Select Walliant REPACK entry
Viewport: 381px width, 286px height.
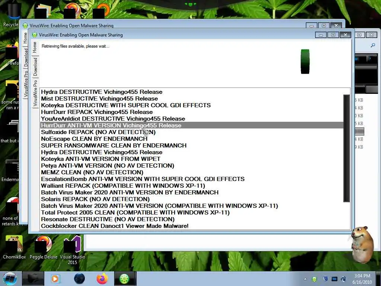click(x=192, y=185)
